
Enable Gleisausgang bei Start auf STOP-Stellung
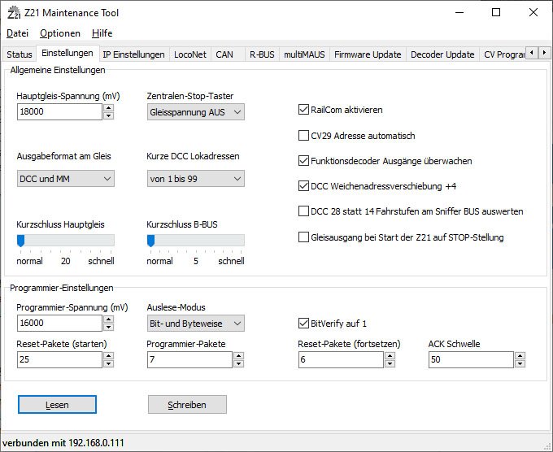pos(303,237)
